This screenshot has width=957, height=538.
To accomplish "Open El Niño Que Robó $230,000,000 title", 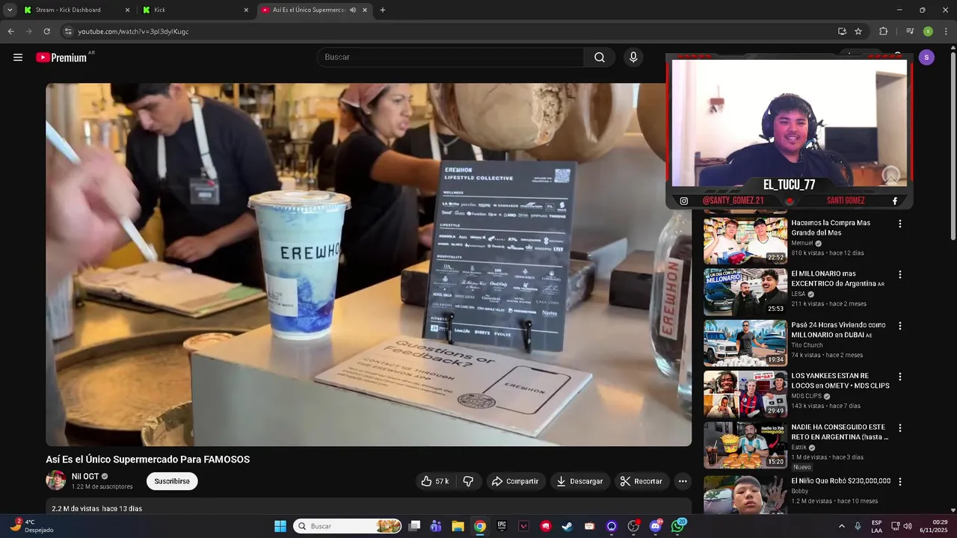I will (840, 481).
